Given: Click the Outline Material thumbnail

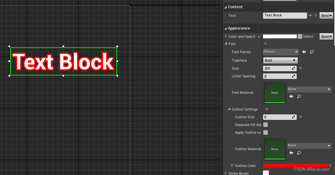Looking at the screenshot, I should click(x=275, y=149).
